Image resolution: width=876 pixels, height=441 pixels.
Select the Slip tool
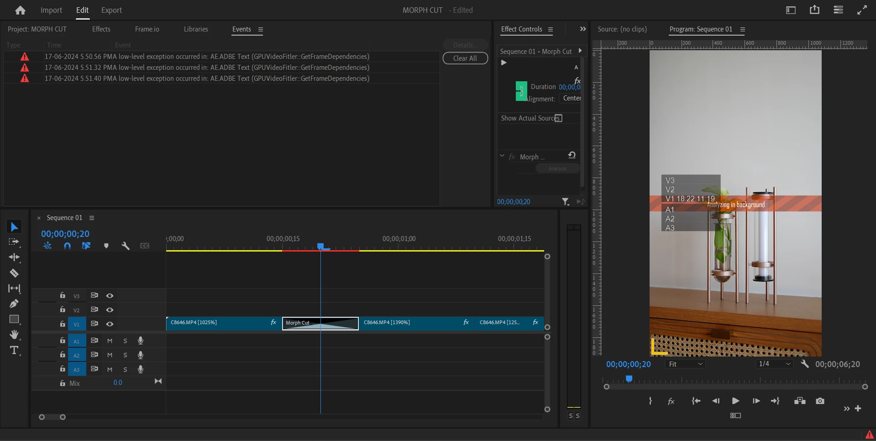point(14,289)
